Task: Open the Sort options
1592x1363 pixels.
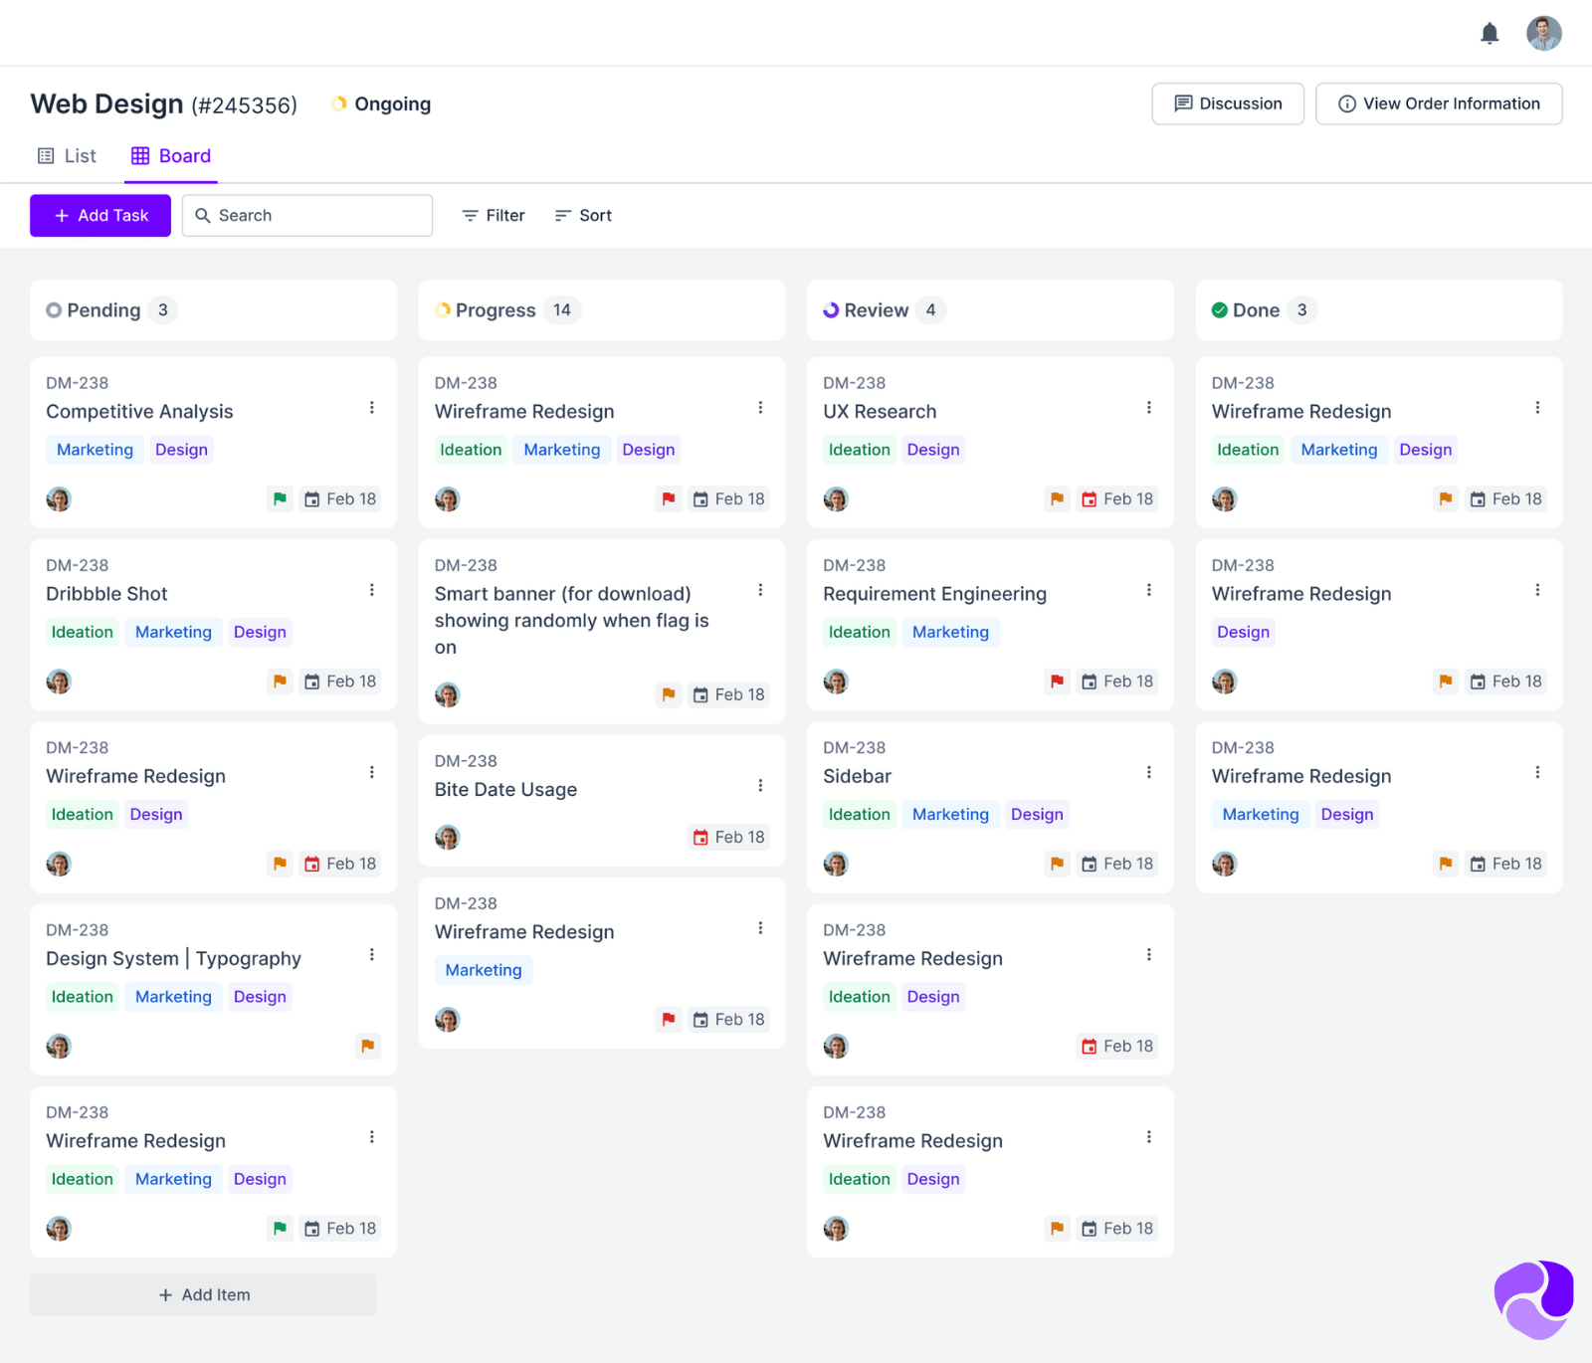Action: 582,215
